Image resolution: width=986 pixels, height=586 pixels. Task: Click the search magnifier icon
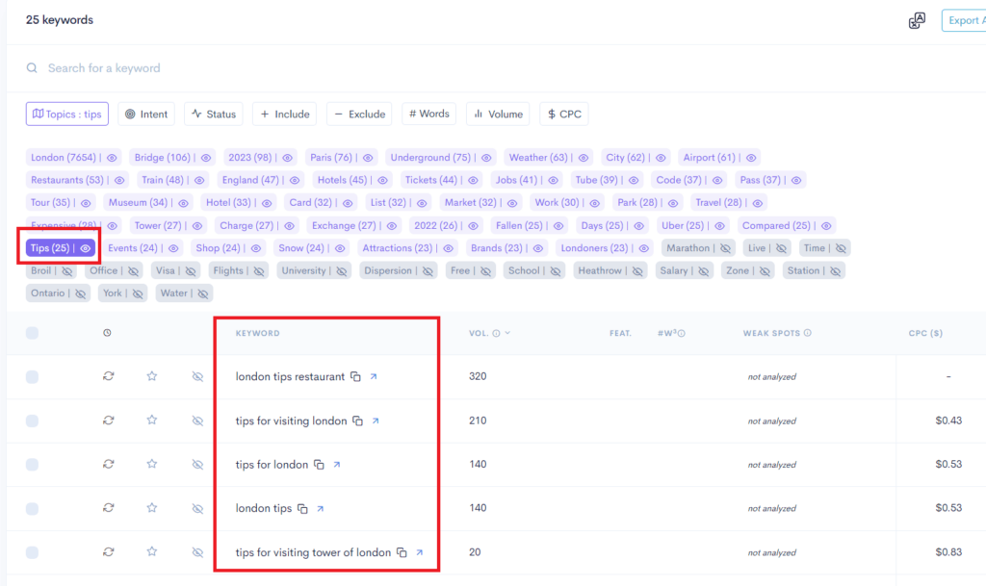tap(32, 69)
